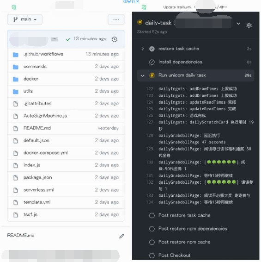Click completed checkmark on restore task cache

(152, 49)
